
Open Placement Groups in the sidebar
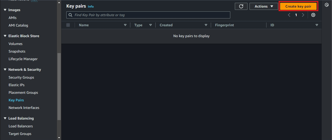pos(23,92)
